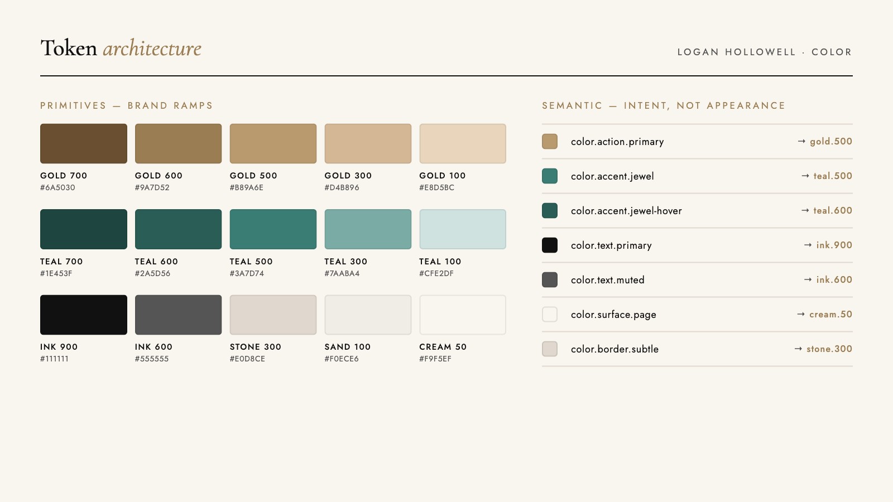Click the hex code #E0D8CE

[x=248, y=359]
